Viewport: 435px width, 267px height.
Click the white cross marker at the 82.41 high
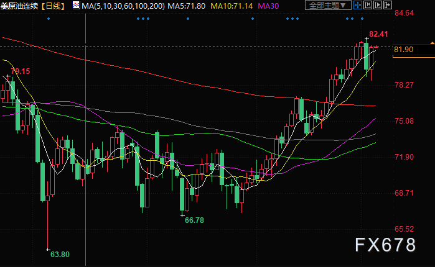coord(367,39)
